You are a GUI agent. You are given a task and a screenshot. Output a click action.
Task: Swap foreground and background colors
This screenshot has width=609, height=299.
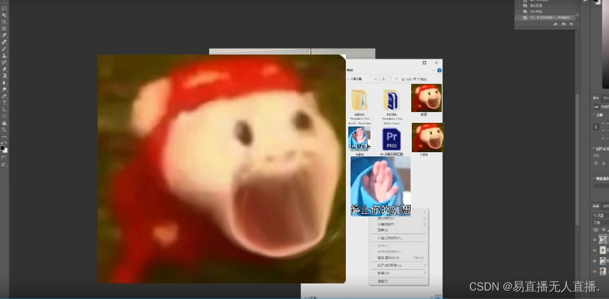click(6, 143)
